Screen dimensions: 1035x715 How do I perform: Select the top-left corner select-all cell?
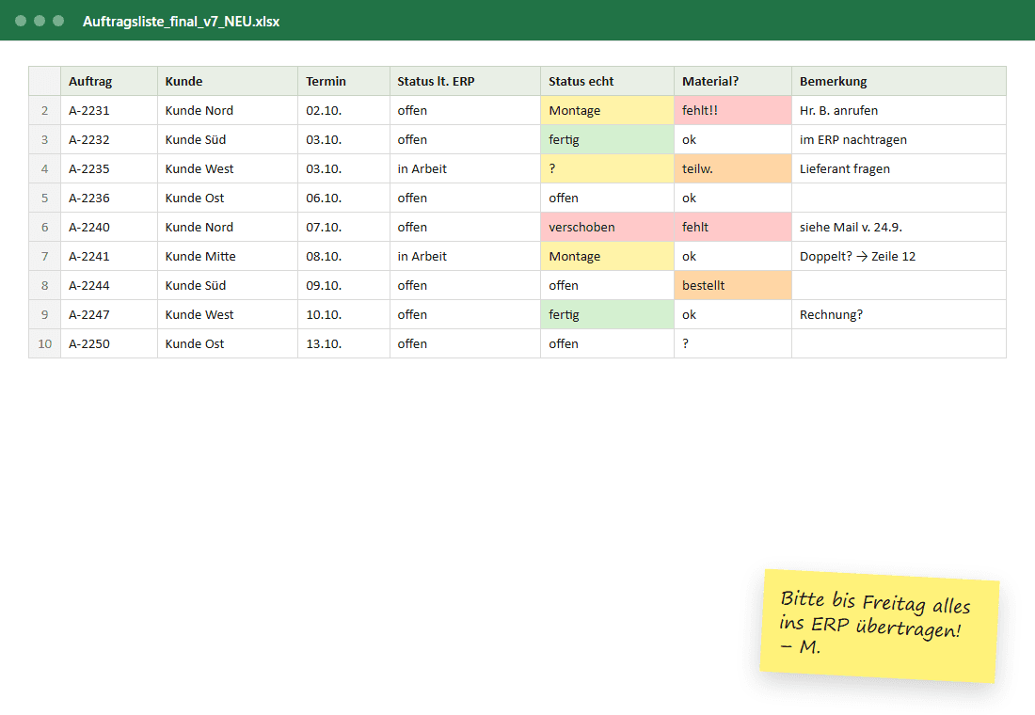45,81
